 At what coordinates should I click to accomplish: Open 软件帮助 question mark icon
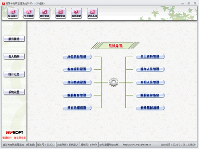(x=76, y=13)
